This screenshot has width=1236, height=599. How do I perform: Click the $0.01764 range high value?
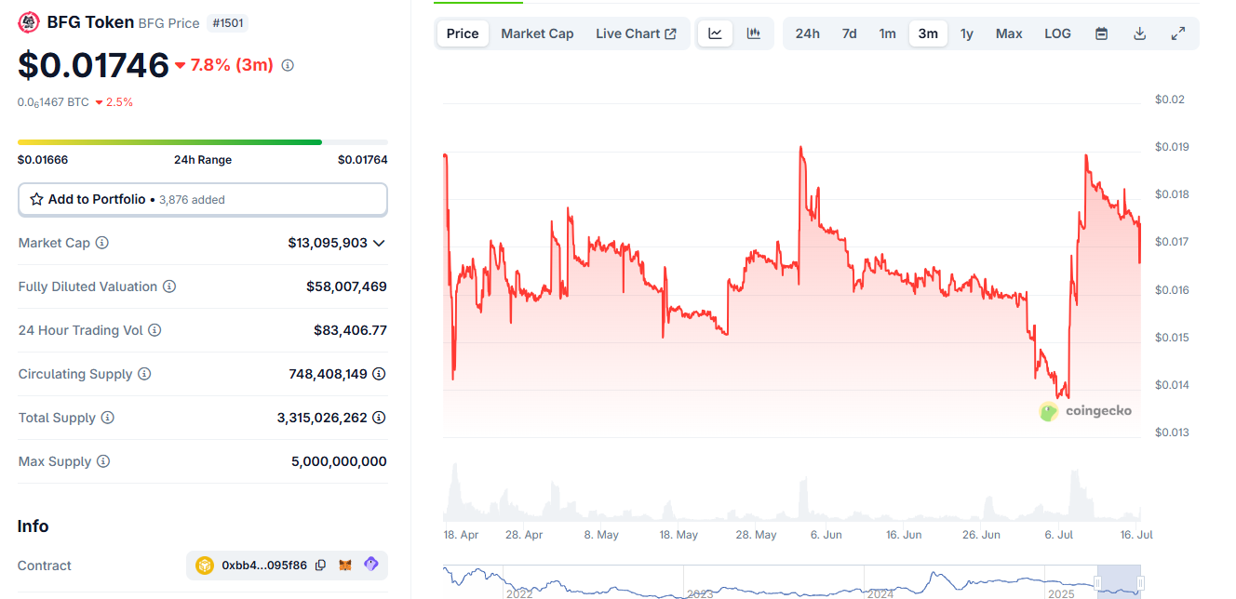(363, 160)
